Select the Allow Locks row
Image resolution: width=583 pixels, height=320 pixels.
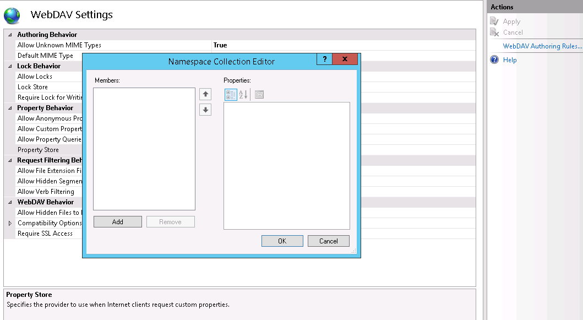click(x=48, y=76)
